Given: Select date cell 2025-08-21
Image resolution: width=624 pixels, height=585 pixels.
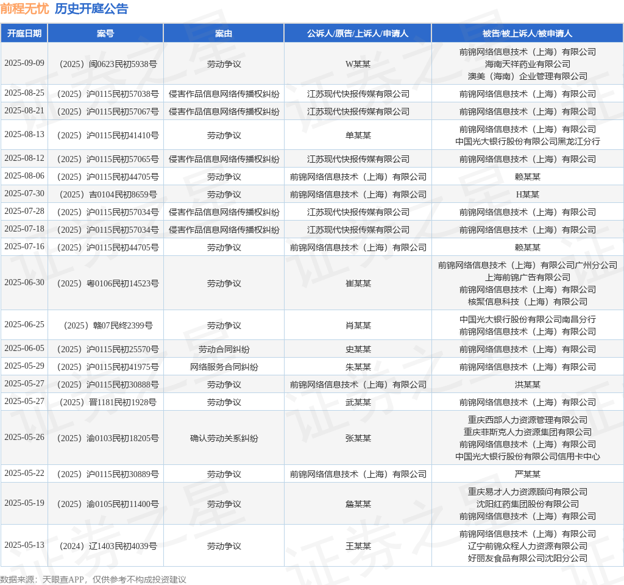Looking at the screenshot, I should pos(24,111).
